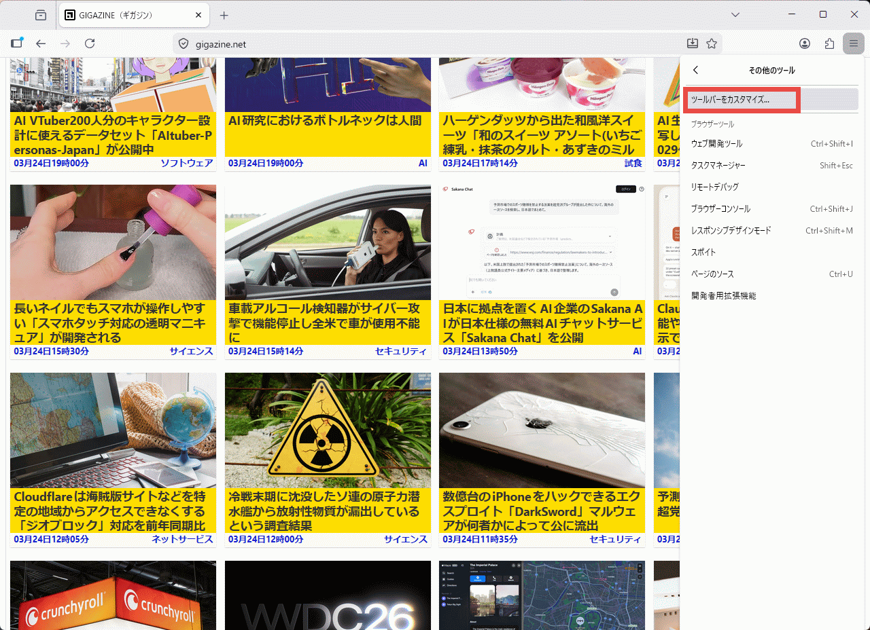Open a new tab with plus button
Viewport: 870px width, 630px height.
point(224,15)
